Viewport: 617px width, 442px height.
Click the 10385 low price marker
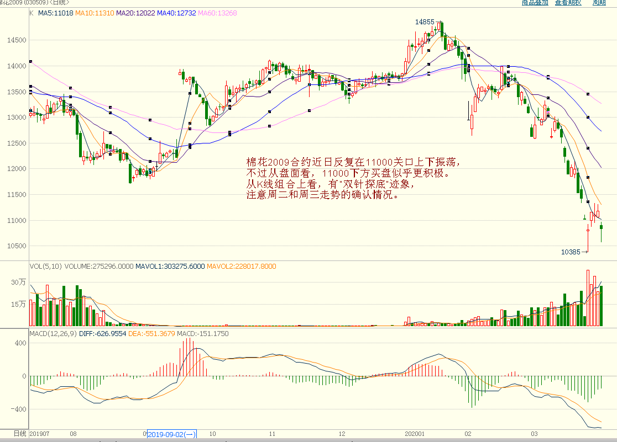pyautogui.click(x=570, y=252)
